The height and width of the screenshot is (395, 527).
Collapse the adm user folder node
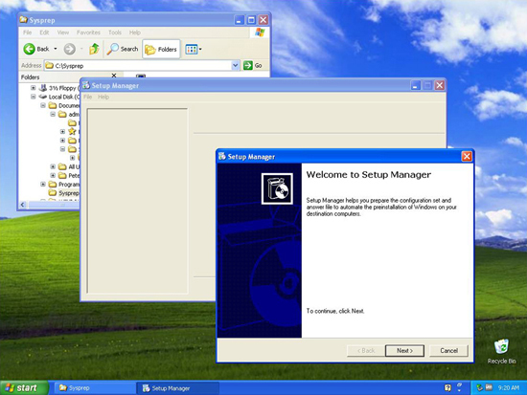(53, 114)
